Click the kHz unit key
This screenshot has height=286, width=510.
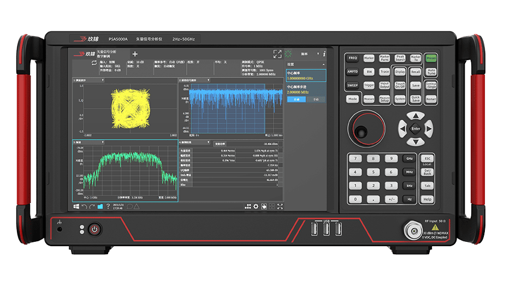[x=409, y=186]
